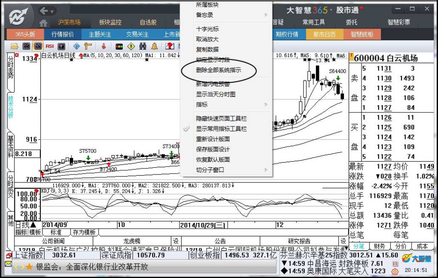Open the 股市日历 tab

pyautogui.click(x=324, y=34)
